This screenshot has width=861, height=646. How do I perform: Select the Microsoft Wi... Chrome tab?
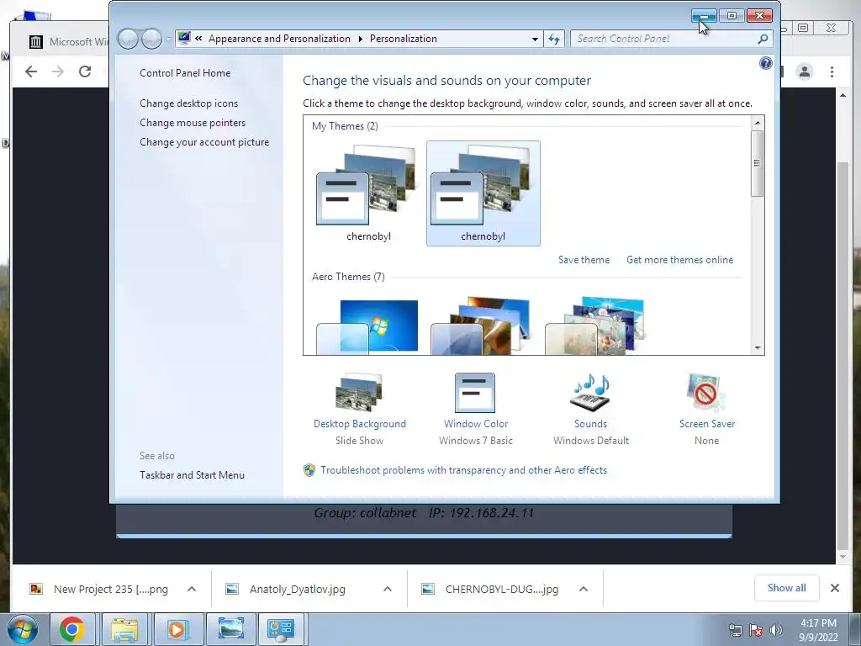click(67, 42)
